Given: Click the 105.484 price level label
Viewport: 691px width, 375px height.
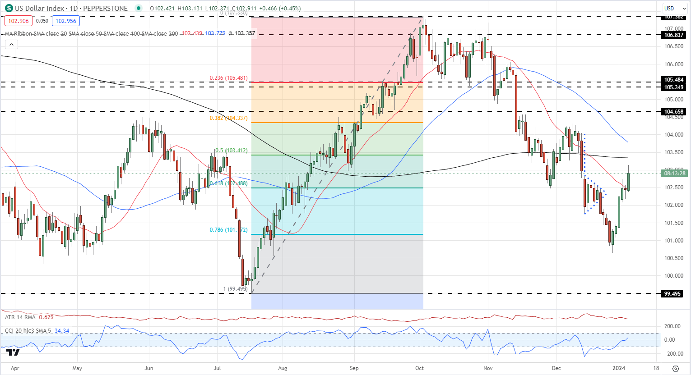Looking at the screenshot, I should click(x=674, y=80).
